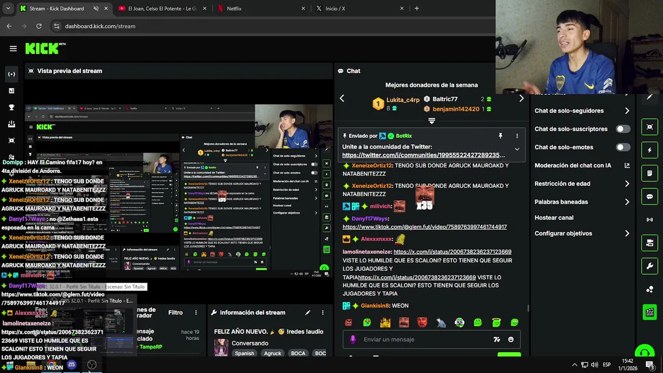
Task: Click the BOCA stream tag
Action: 298,353
